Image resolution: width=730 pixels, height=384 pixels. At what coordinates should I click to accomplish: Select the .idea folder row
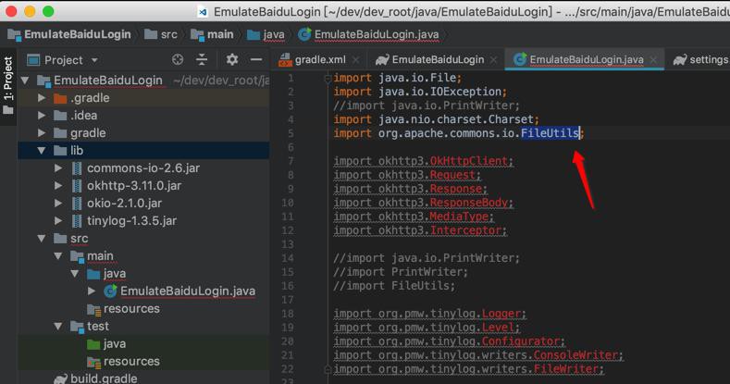click(x=143, y=116)
